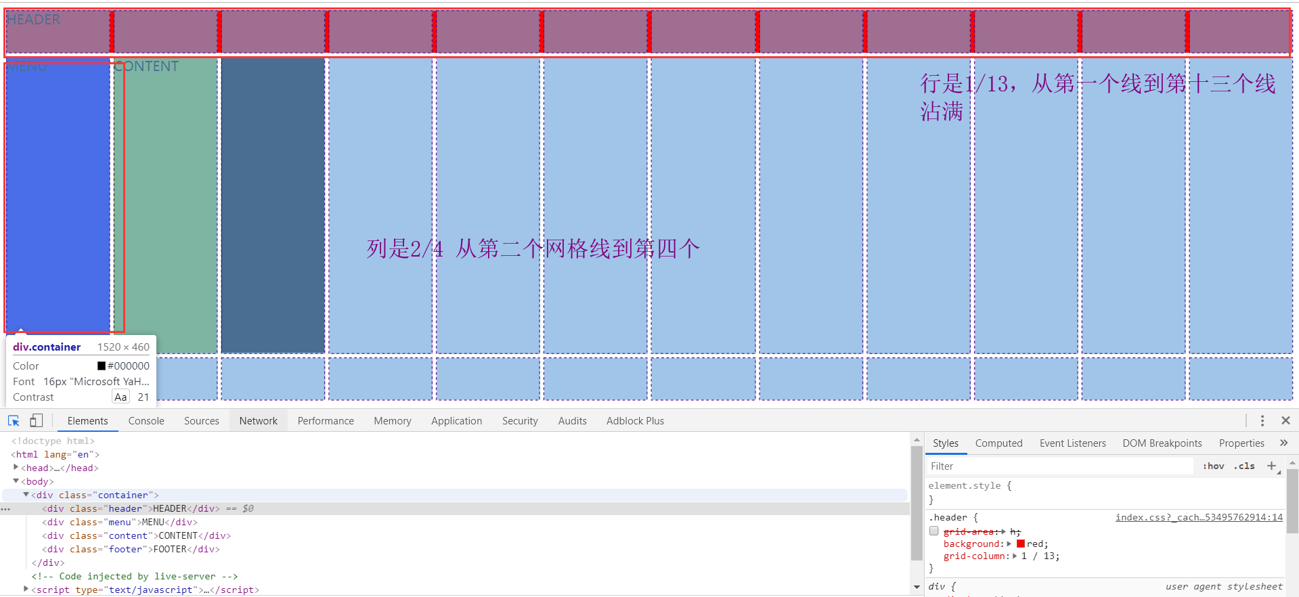Open the Application tab
The width and height of the screenshot is (1299, 597).
tap(457, 420)
